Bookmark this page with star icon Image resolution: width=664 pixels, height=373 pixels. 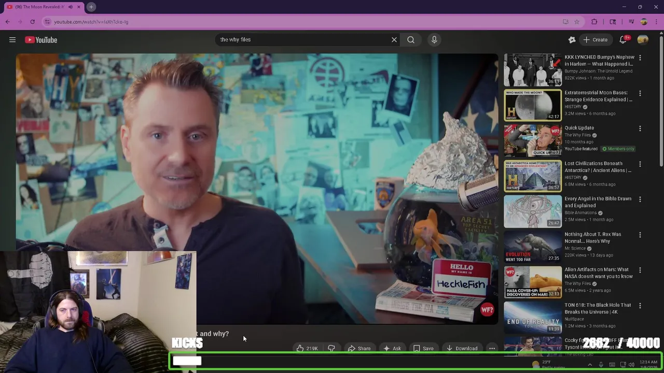click(x=576, y=22)
